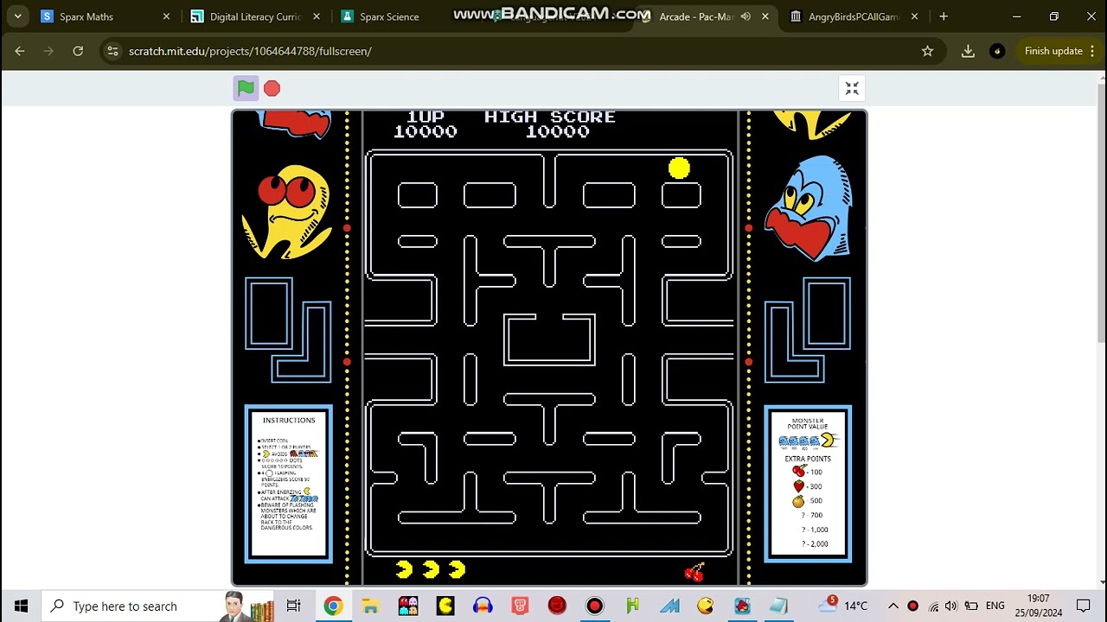This screenshot has height=622, width=1107.
Task: Close the Arcade - Pac-Man tab
Action: [x=765, y=16]
